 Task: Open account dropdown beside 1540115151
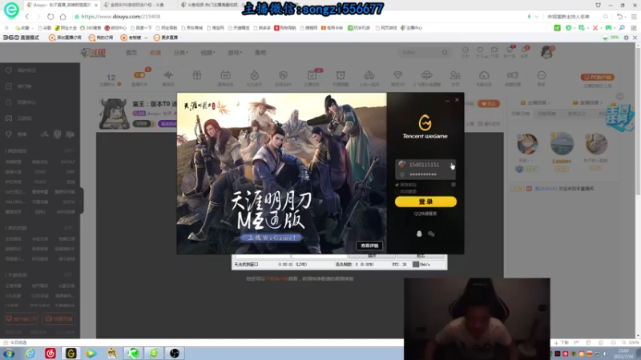452,165
